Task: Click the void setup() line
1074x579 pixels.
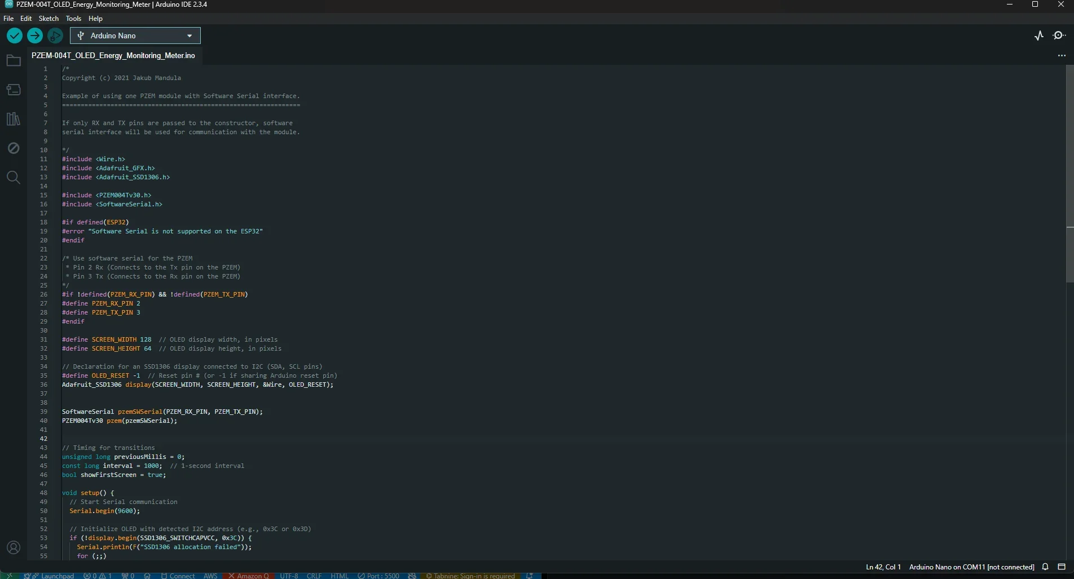Action: (x=88, y=493)
